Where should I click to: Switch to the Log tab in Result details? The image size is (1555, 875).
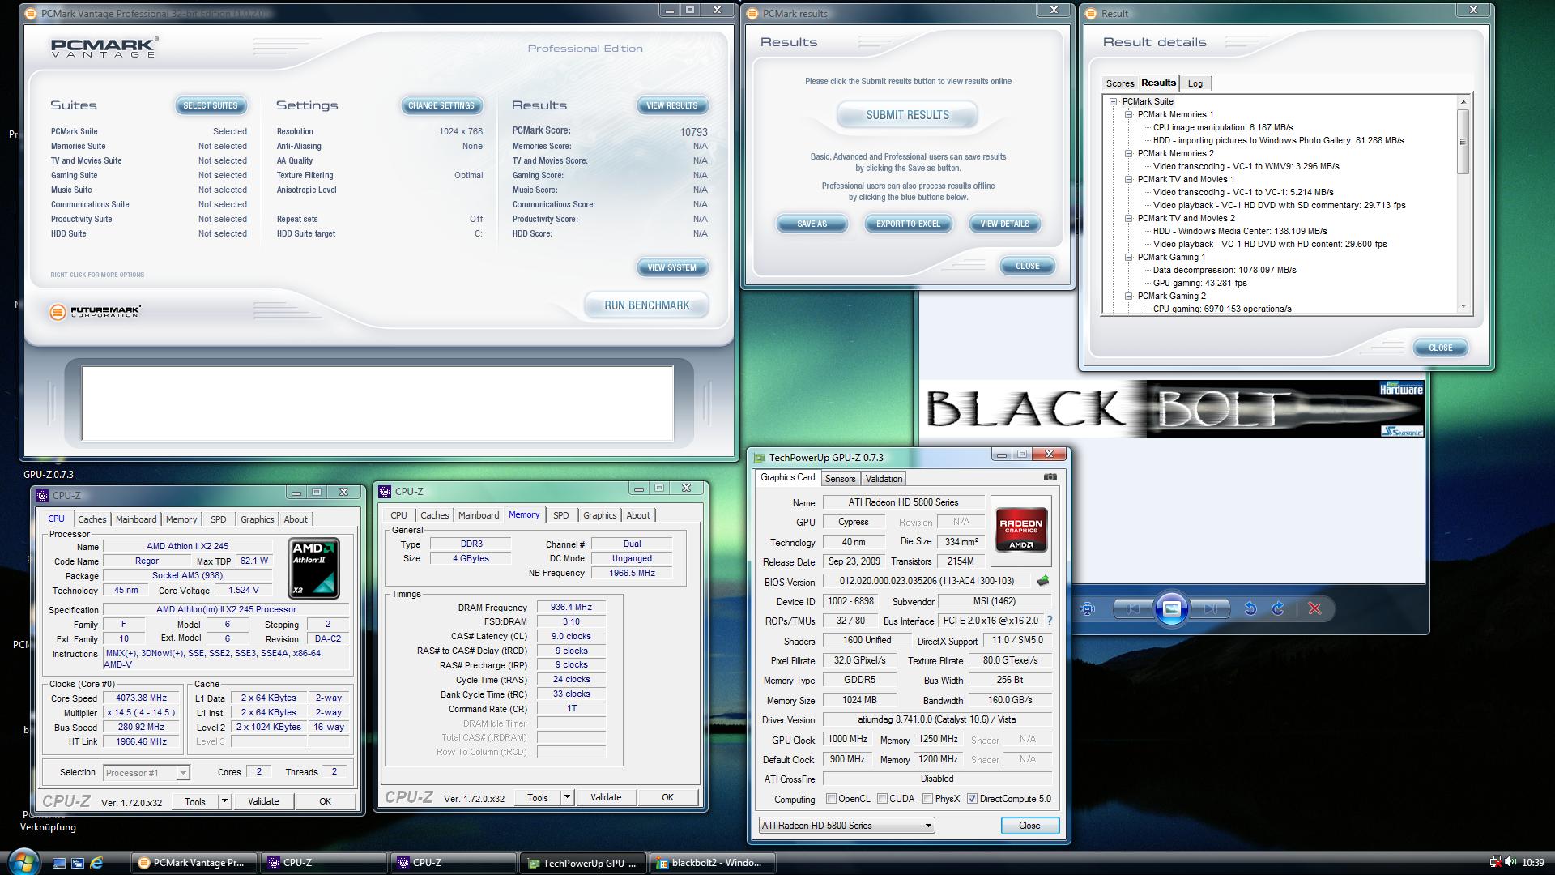point(1195,83)
